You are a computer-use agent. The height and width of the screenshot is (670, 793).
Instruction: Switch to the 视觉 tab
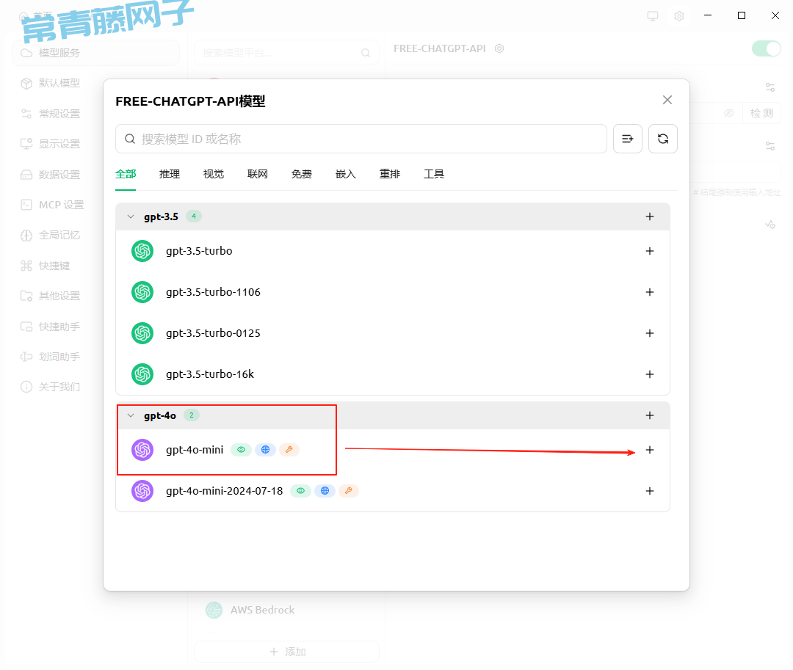click(x=214, y=175)
